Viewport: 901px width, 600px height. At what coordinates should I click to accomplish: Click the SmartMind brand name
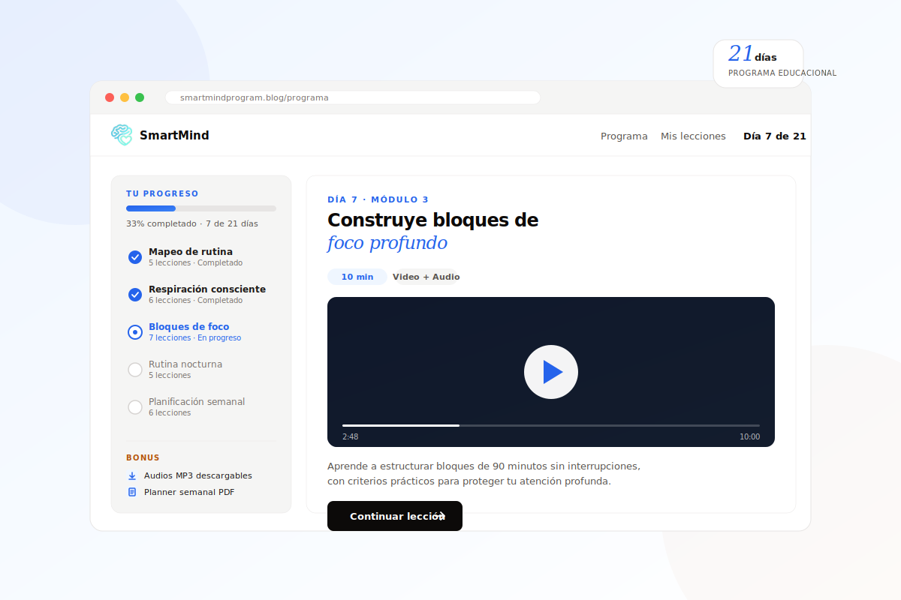click(174, 136)
